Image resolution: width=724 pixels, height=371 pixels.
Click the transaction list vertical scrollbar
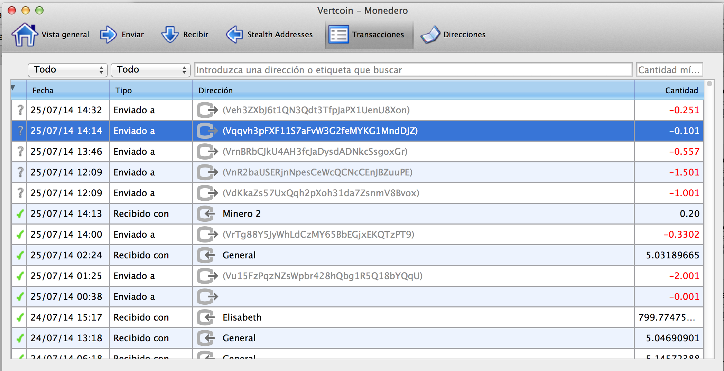[x=709, y=220]
